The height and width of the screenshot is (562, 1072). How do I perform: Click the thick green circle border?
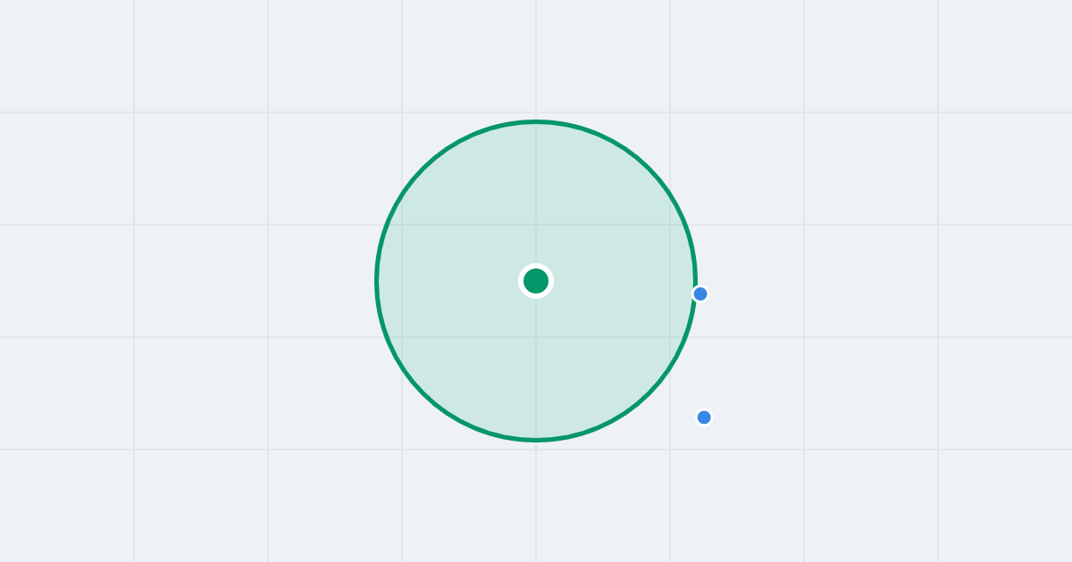(x=536, y=121)
